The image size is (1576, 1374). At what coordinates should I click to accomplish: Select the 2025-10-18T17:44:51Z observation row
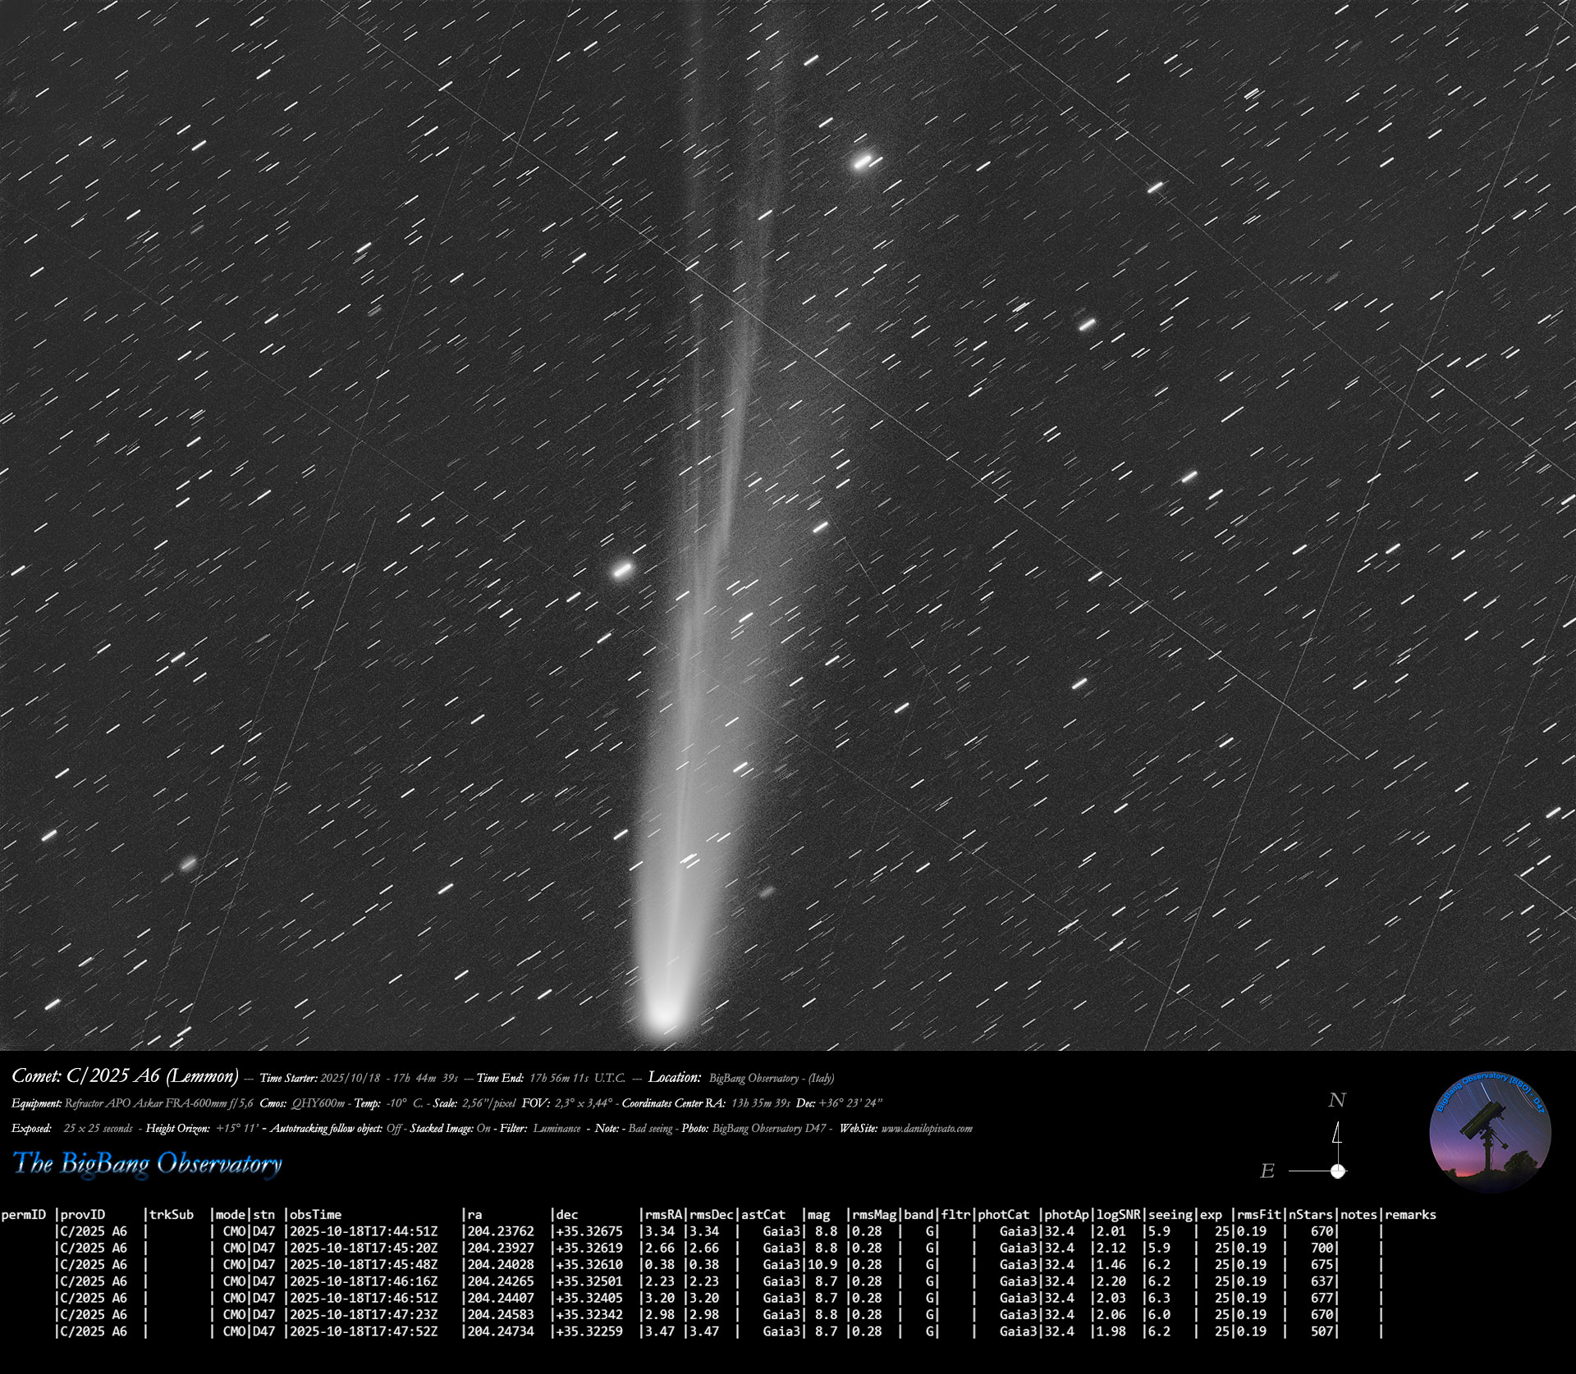364,1231
